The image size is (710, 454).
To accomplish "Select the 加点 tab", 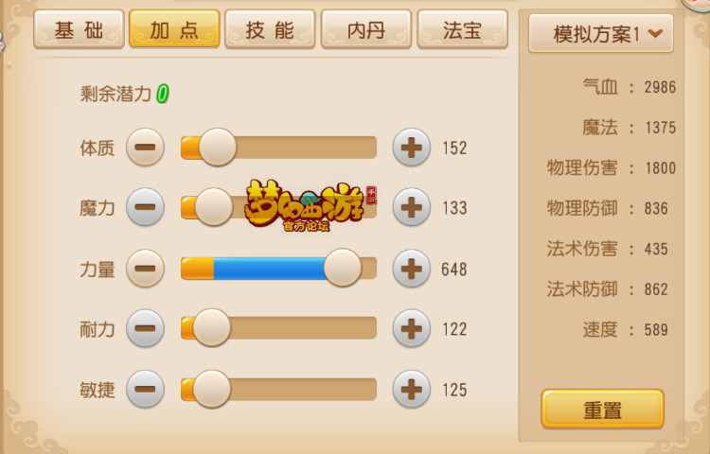I will 174,29.
